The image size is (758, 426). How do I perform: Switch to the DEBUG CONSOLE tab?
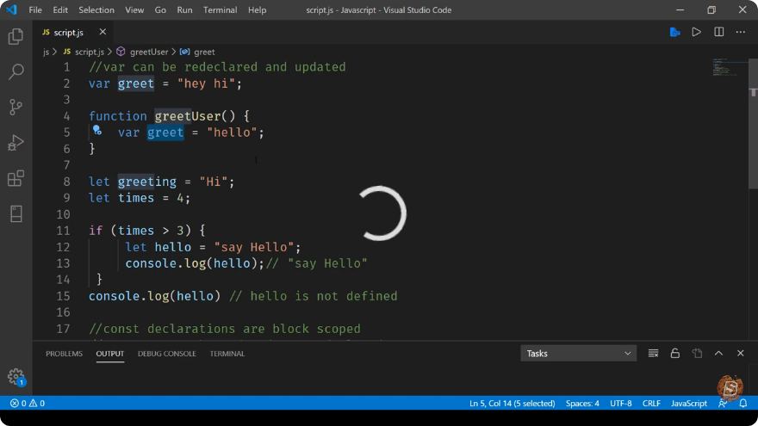pos(167,354)
